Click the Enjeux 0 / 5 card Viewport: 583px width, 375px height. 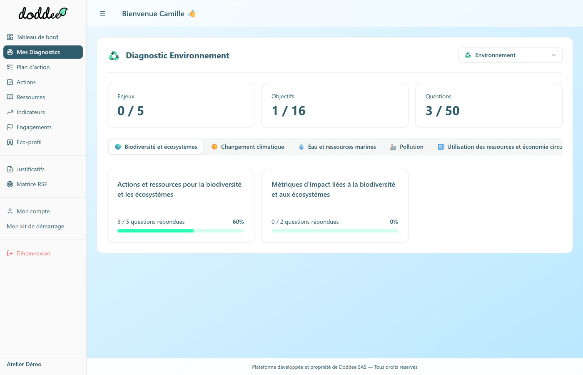pyautogui.click(x=181, y=105)
